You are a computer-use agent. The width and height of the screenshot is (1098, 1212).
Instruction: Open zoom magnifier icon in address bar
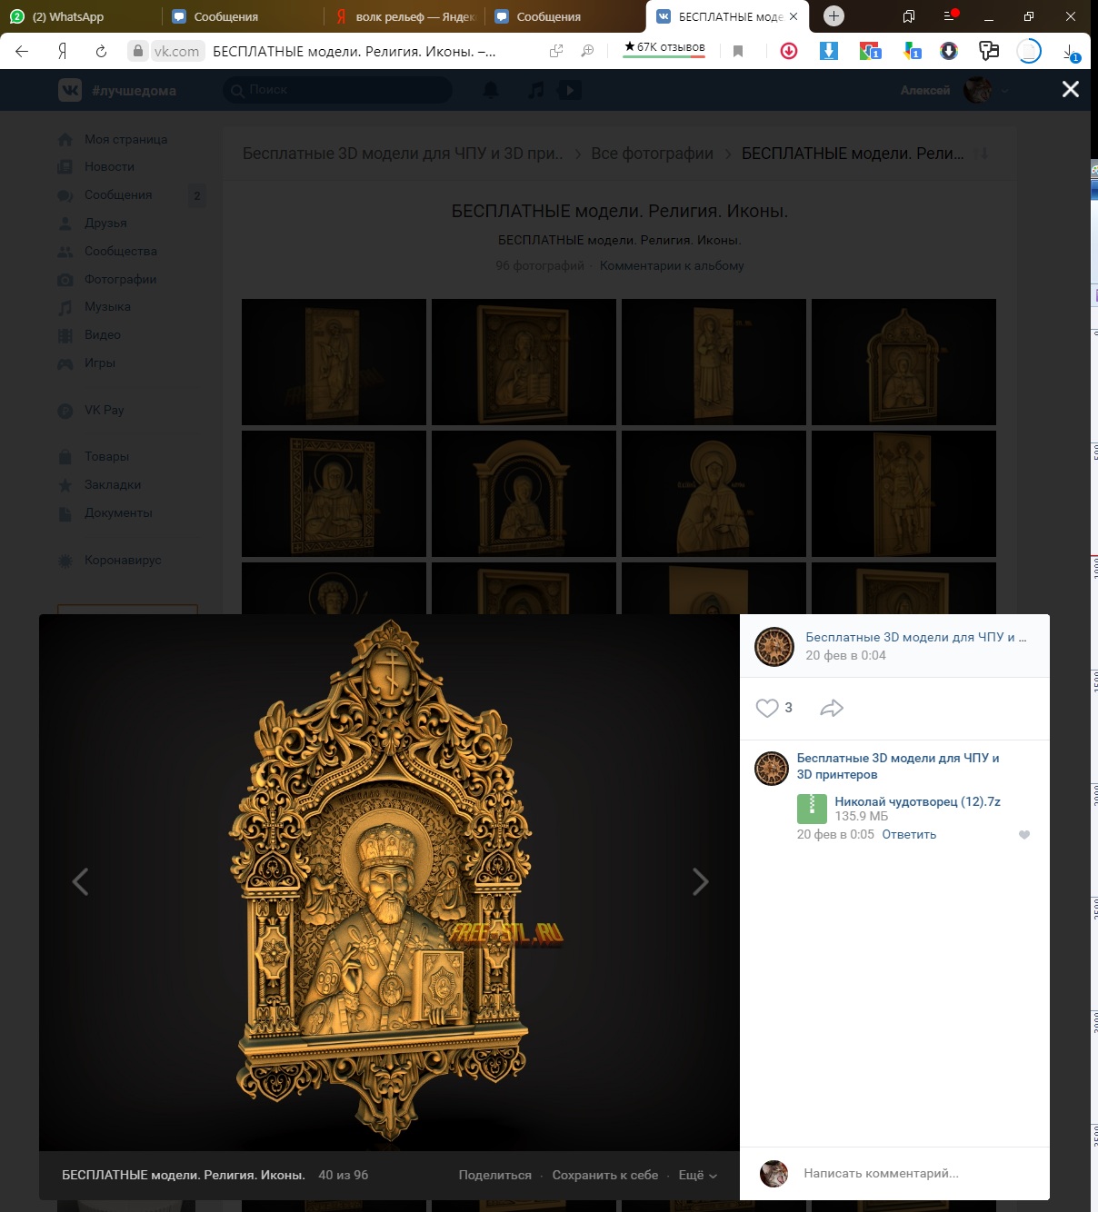587,51
